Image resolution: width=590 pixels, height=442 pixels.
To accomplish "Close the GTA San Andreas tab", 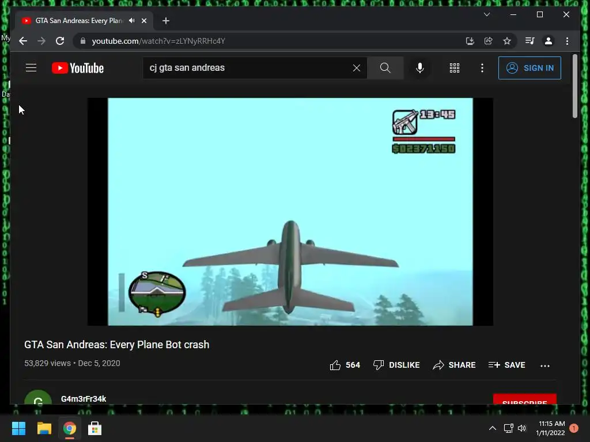I will [x=144, y=21].
